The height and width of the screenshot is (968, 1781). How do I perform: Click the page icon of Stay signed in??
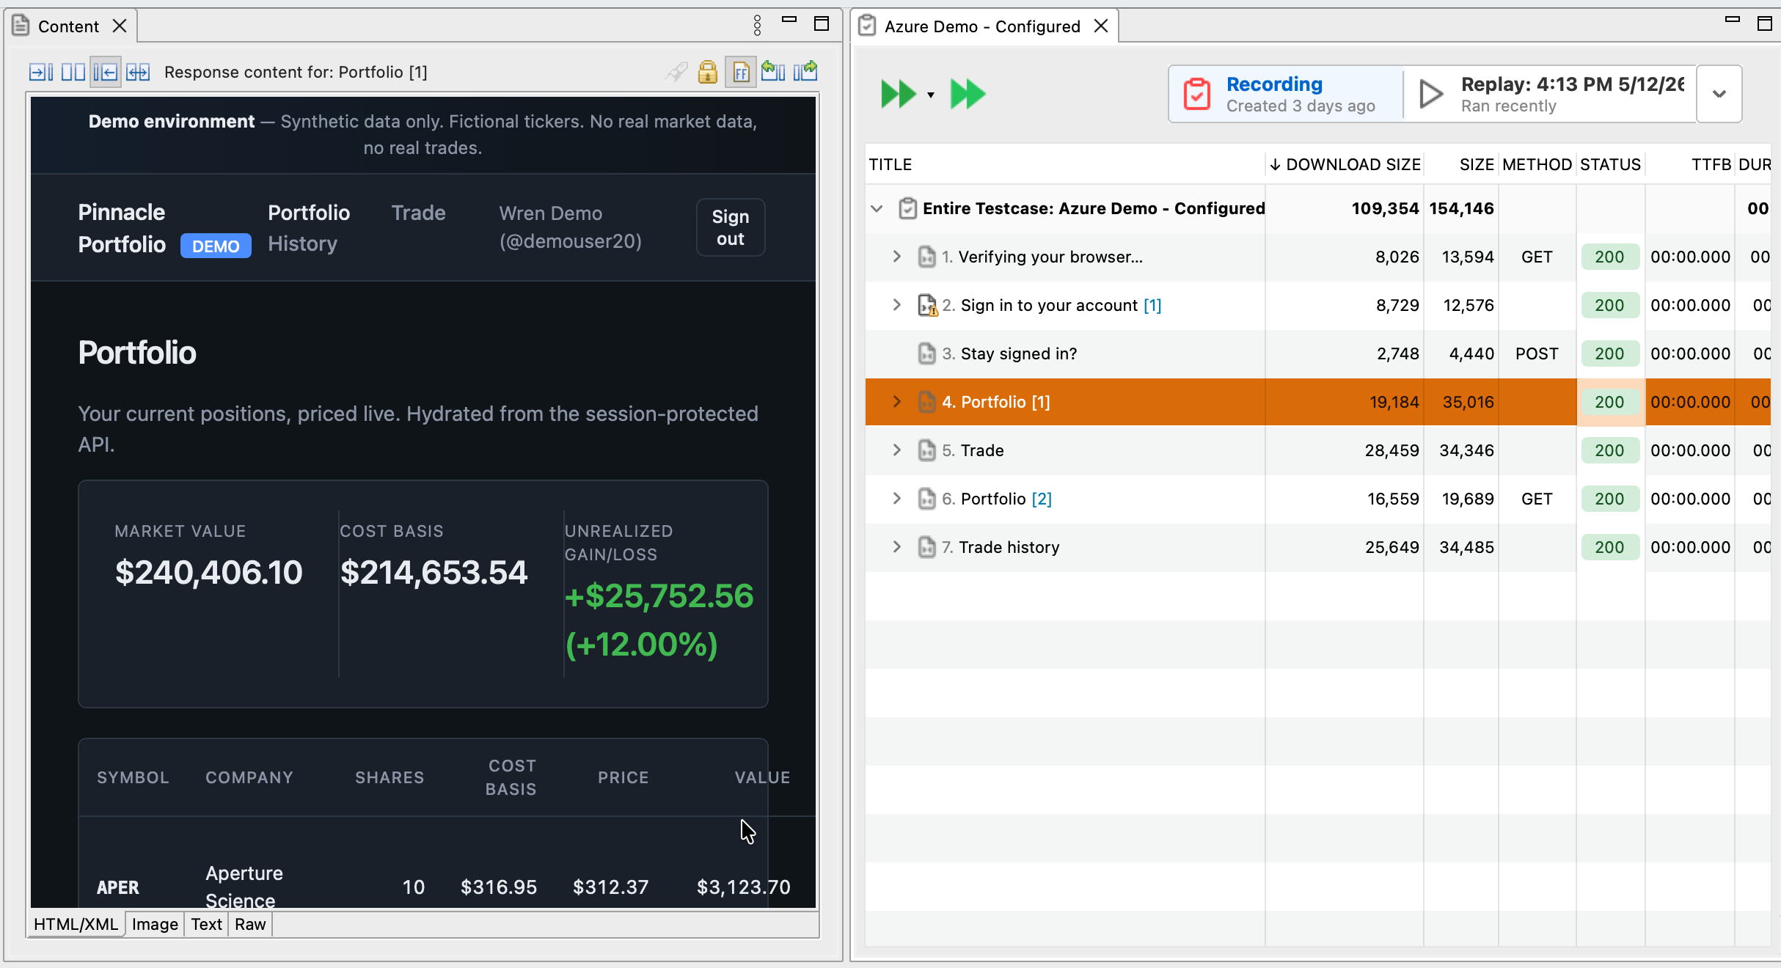pos(927,353)
